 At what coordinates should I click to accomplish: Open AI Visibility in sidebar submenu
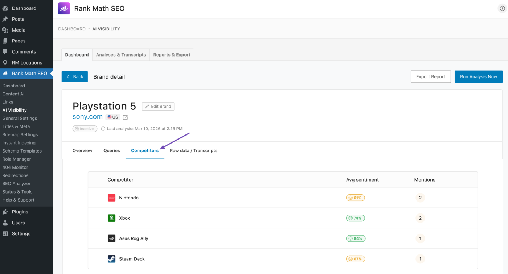(15, 110)
